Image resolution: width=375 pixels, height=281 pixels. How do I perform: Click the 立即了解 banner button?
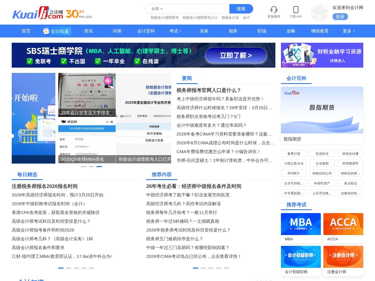[x=236, y=55]
